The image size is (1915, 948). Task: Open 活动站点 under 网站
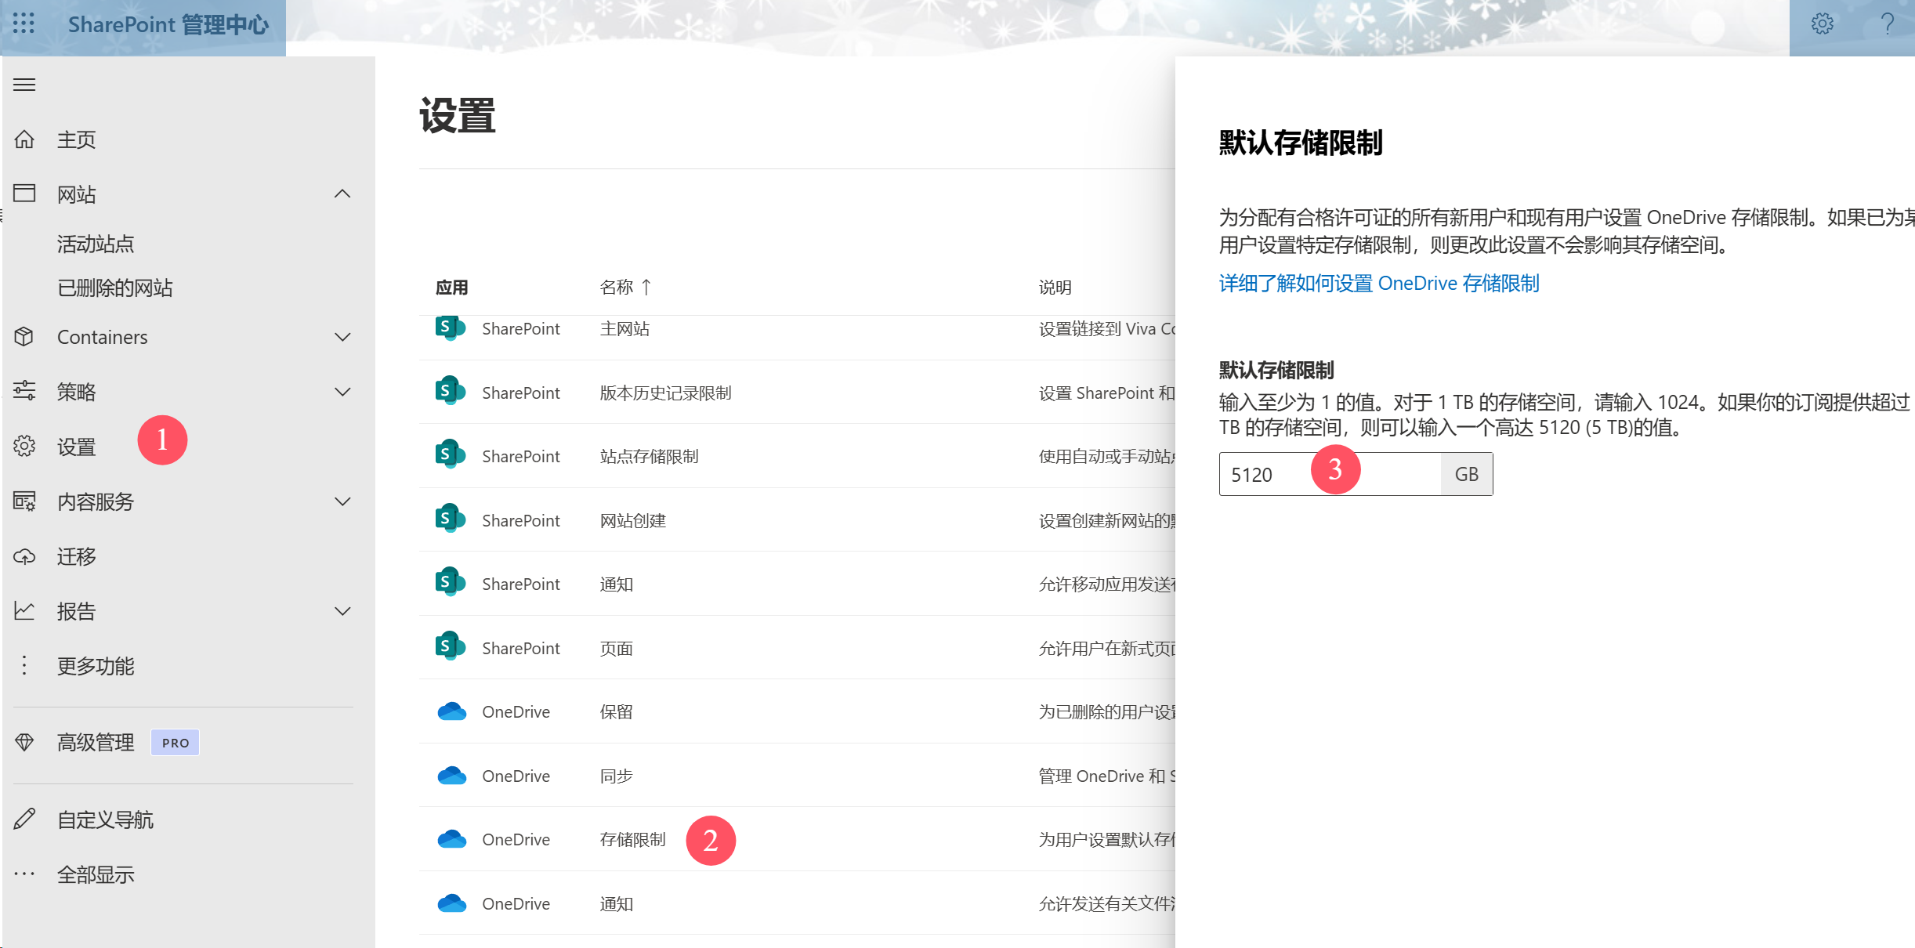[x=96, y=244]
